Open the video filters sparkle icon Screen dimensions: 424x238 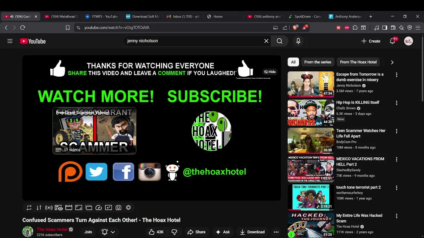tap(108, 208)
